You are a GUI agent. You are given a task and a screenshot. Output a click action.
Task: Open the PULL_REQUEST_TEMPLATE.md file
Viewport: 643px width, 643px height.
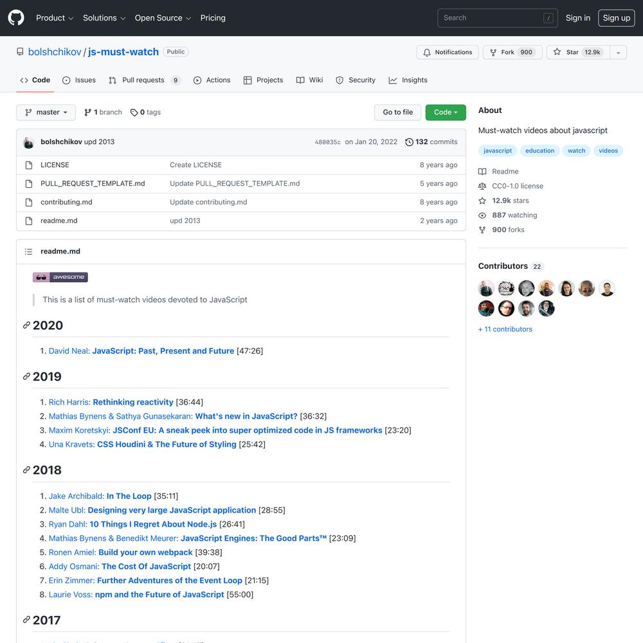pyautogui.click(x=93, y=184)
